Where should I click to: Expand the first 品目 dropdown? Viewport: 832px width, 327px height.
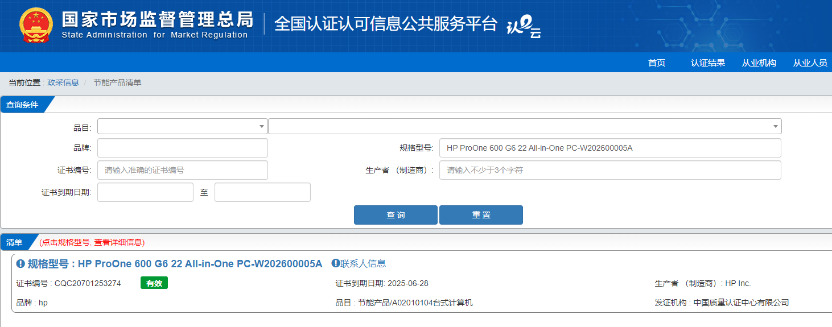(x=183, y=126)
